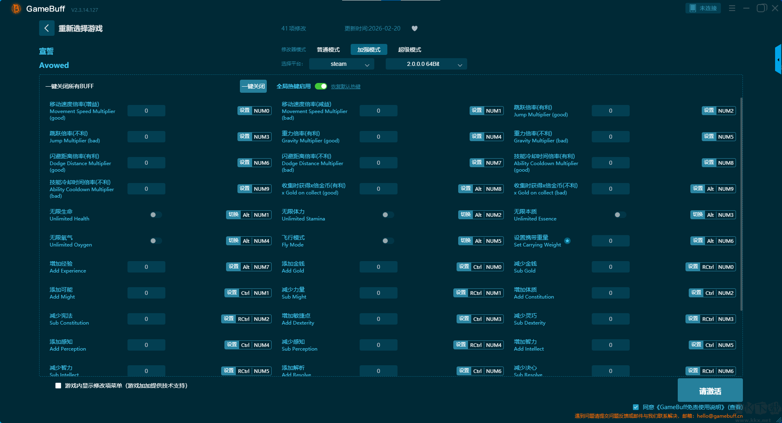
Task: Check the in-game modifier menu checkbox
Action: tap(58, 386)
